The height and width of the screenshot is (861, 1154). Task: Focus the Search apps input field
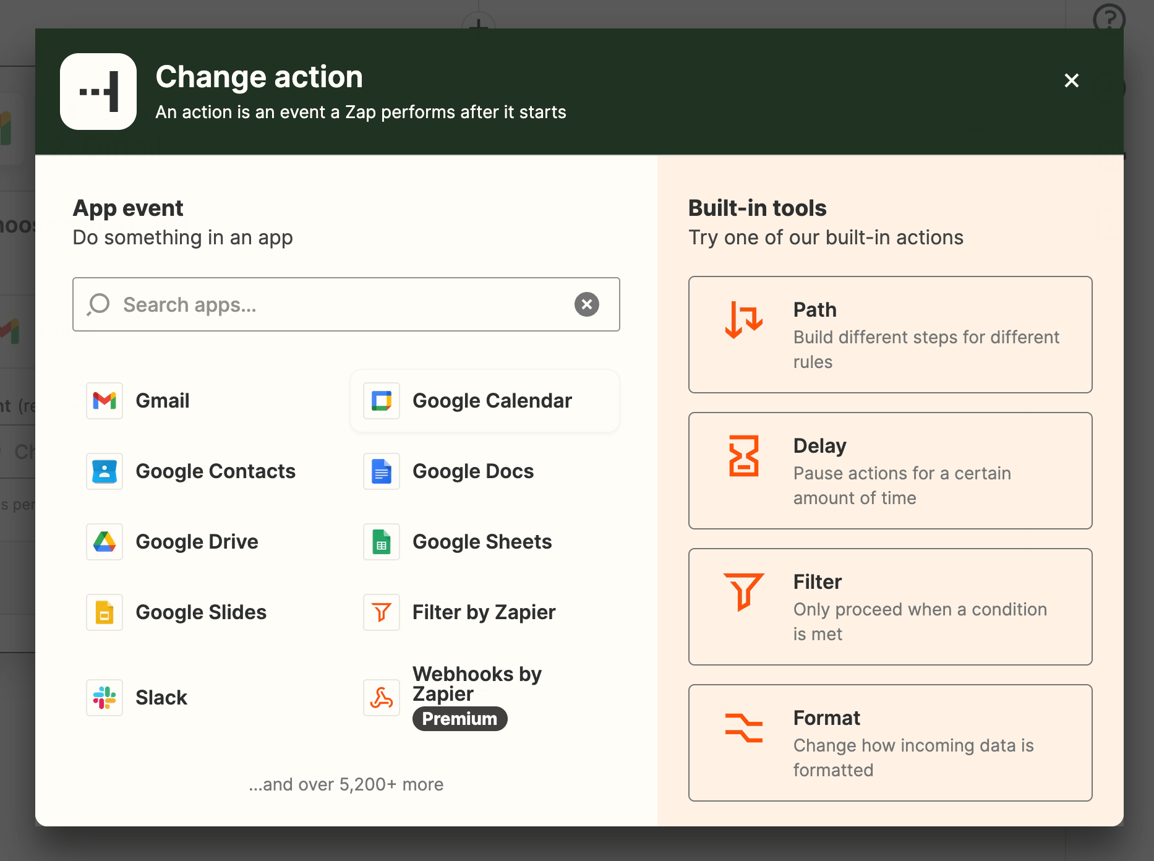click(x=346, y=304)
